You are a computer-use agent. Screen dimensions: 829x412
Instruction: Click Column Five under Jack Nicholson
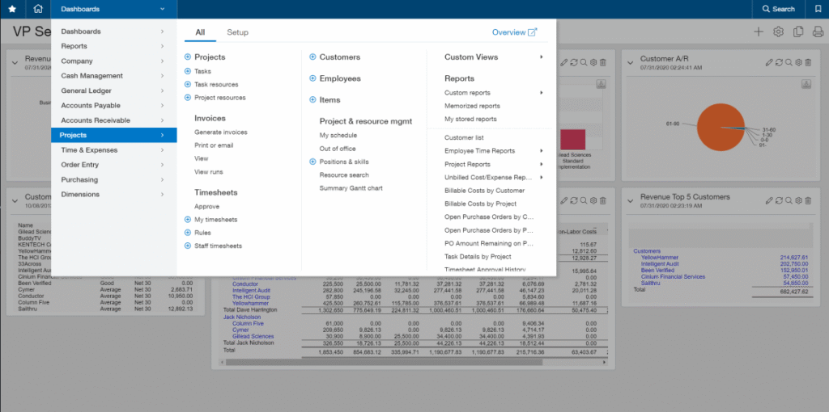point(248,323)
